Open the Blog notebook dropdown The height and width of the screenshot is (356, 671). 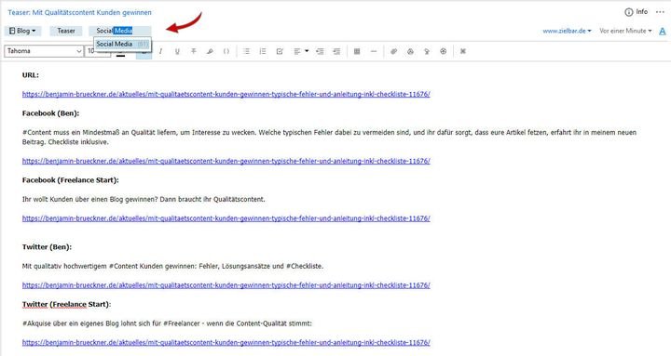click(x=22, y=31)
